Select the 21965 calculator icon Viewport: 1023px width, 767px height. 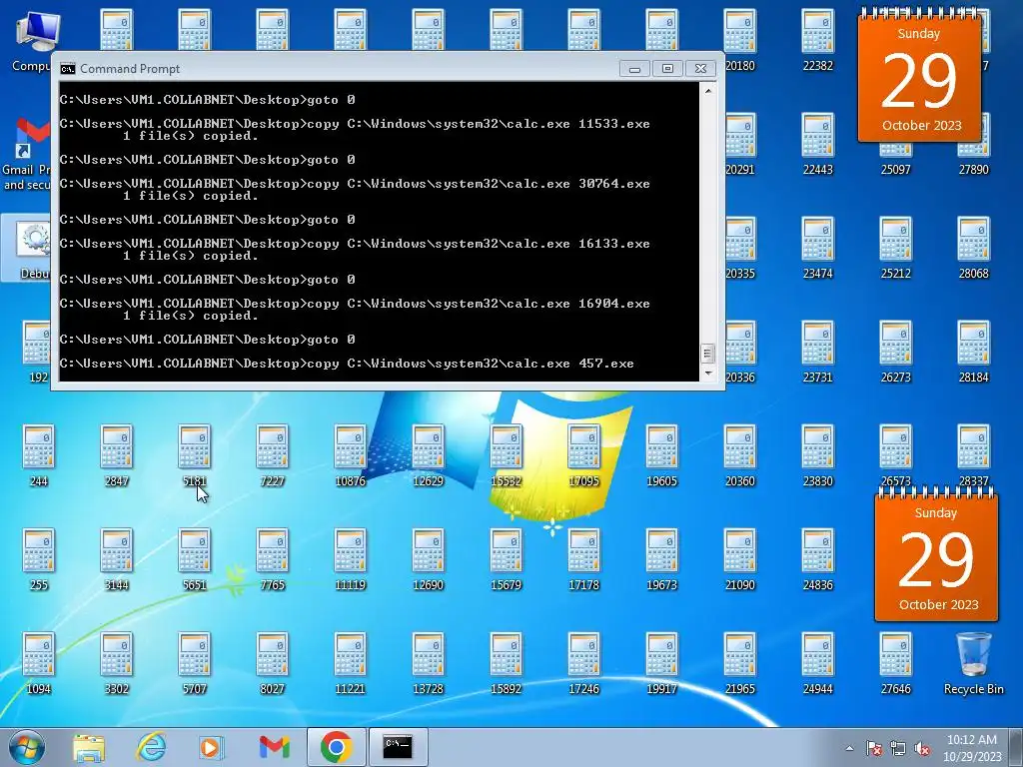click(740, 663)
